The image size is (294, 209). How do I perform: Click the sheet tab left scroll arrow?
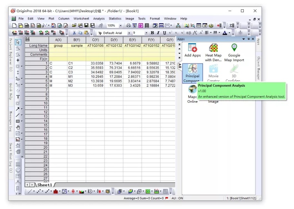pyautogui.click(x=27, y=185)
